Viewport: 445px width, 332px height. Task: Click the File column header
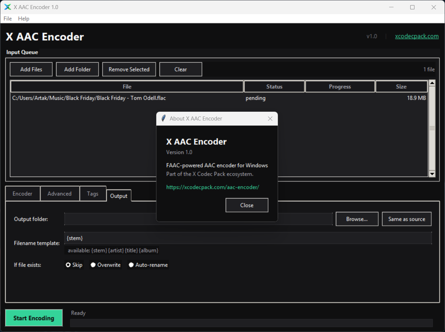coord(127,87)
